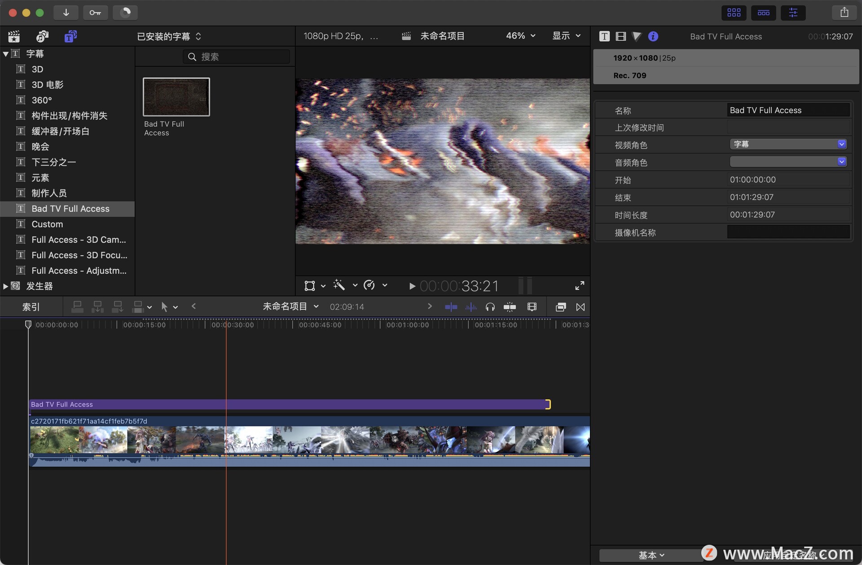862x565 pixels.
Task: Select 下三分之一 titles category
Action: [53, 162]
